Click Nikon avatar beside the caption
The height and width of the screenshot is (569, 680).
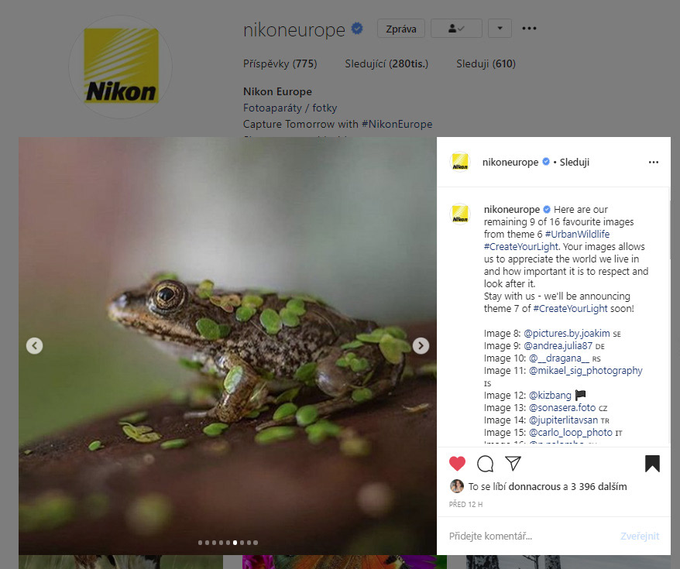click(460, 214)
